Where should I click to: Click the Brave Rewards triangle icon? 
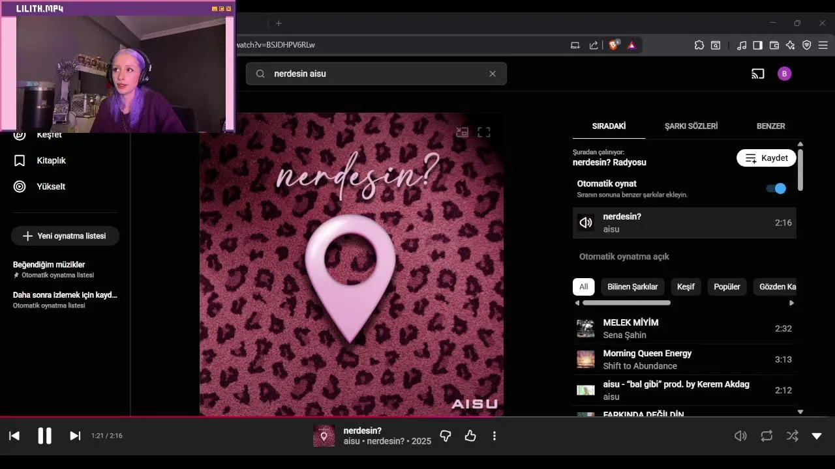631,45
